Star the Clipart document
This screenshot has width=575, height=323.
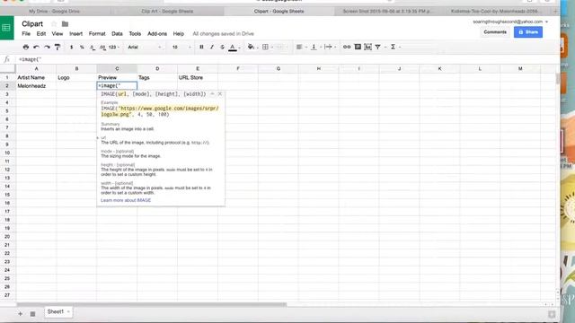point(54,24)
